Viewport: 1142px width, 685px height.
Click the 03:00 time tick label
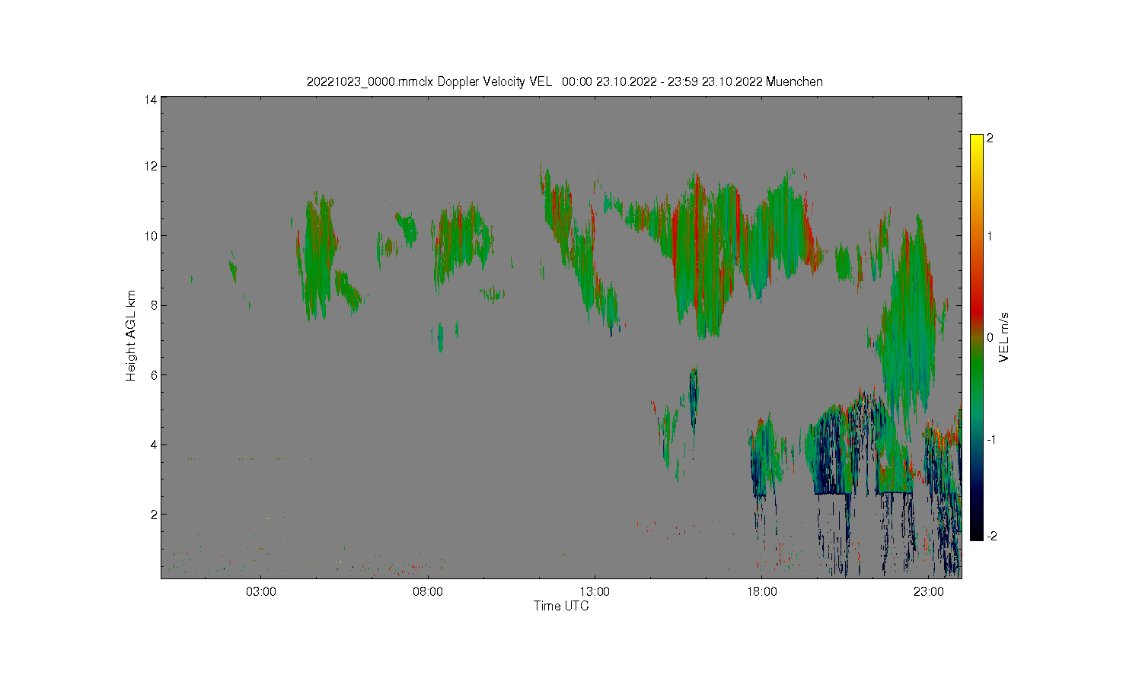(261, 591)
